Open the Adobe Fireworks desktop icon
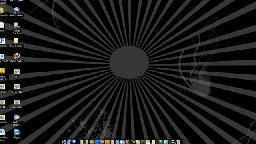Image resolution: width=256 pixels, height=144 pixels. point(3,74)
